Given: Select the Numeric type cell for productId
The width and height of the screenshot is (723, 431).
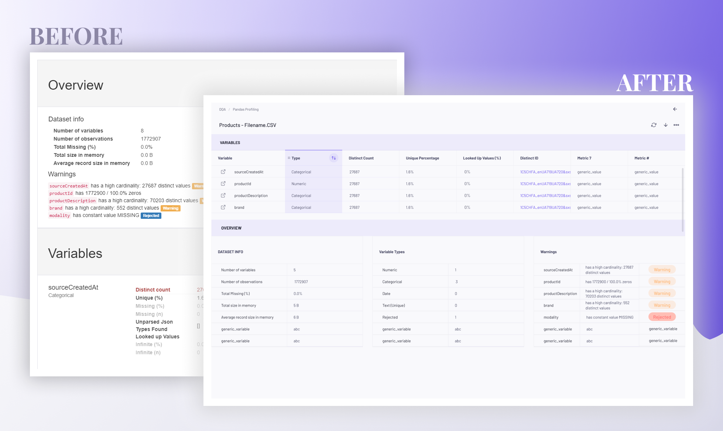Looking at the screenshot, I should [x=313, y=184].
